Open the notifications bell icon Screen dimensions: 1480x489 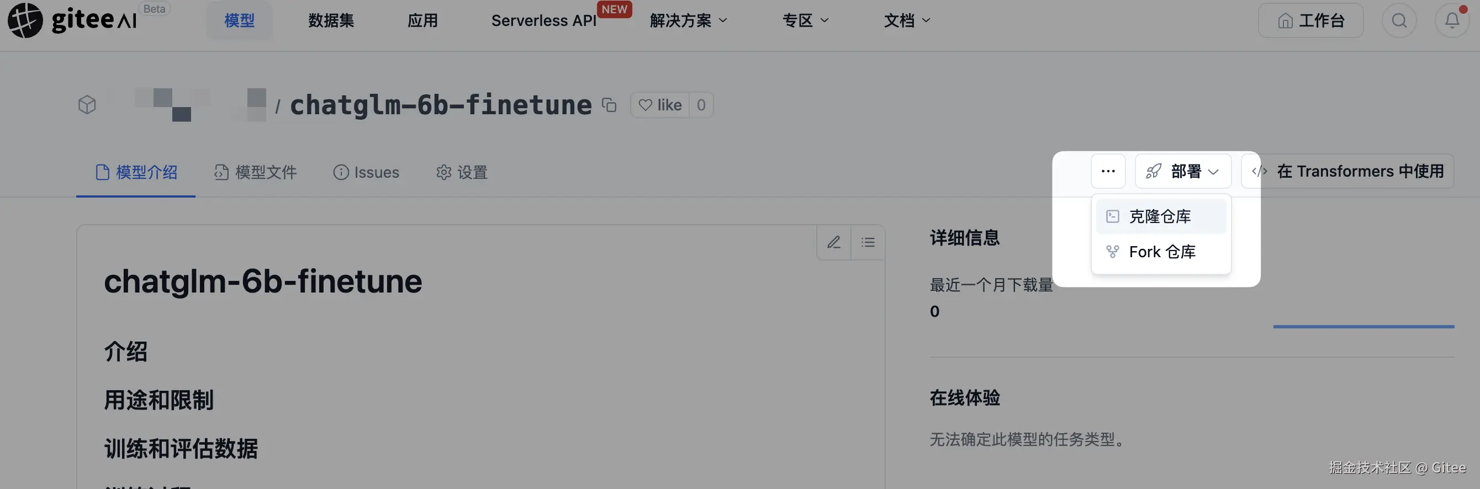point(1452,20)
